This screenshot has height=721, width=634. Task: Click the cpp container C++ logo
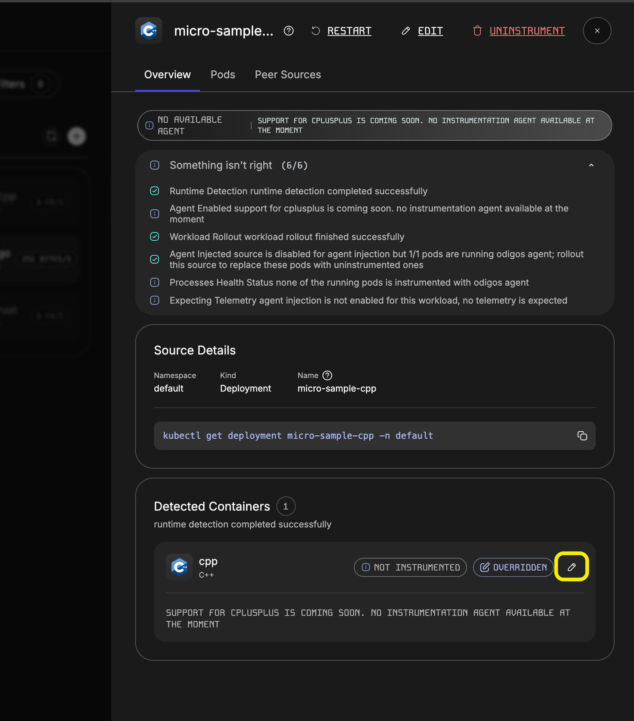coord(179,567)
